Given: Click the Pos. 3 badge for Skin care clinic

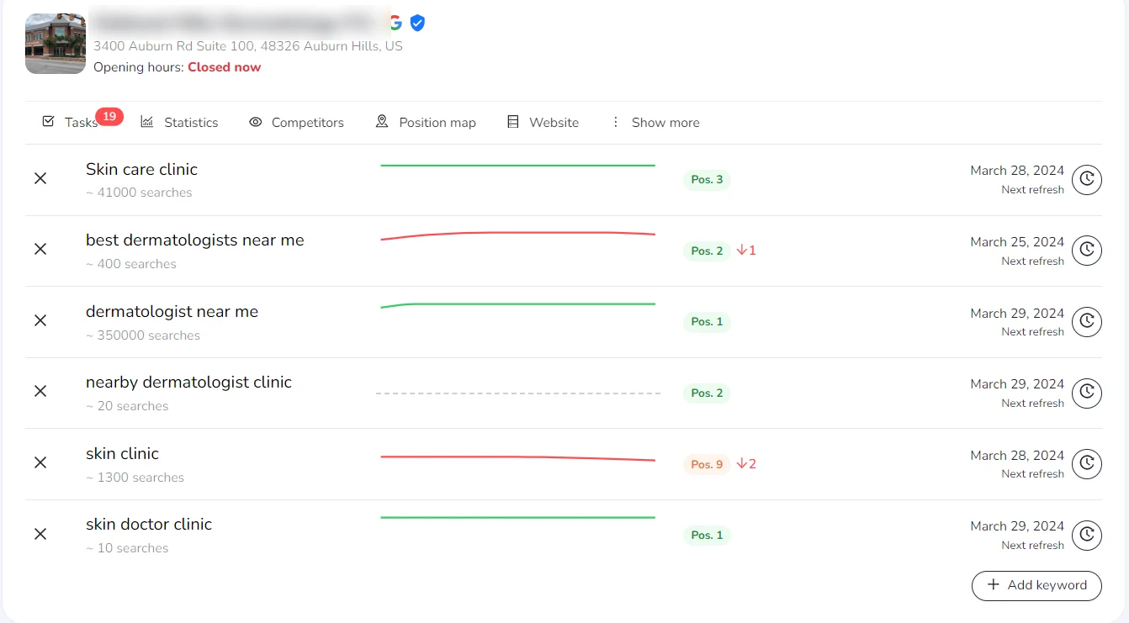Looking at the screenshot, I should point(707,179).
